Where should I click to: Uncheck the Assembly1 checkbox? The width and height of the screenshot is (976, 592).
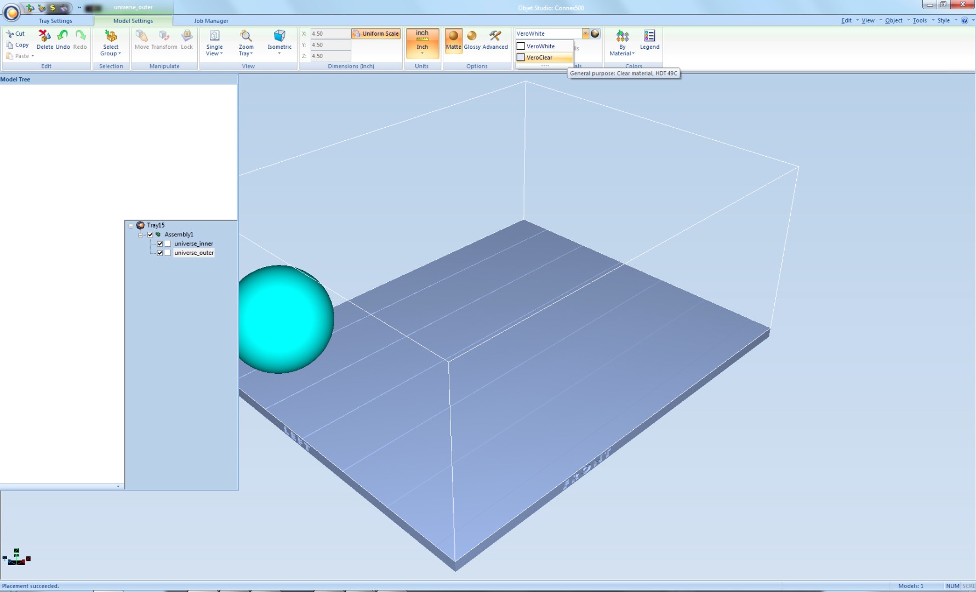(150, 235)
